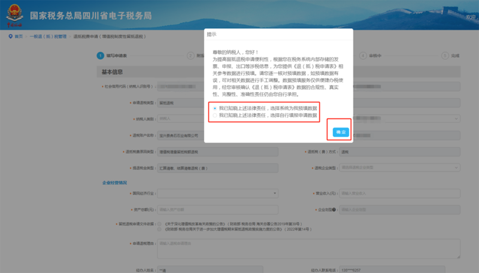The width and height of the screenshot is (479, 273).
Task: Click step 1 circle 填写申请表
Action: 100,54
